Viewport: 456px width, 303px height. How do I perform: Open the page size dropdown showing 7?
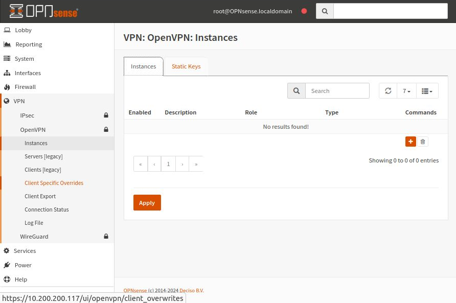[x=406, y=90]
